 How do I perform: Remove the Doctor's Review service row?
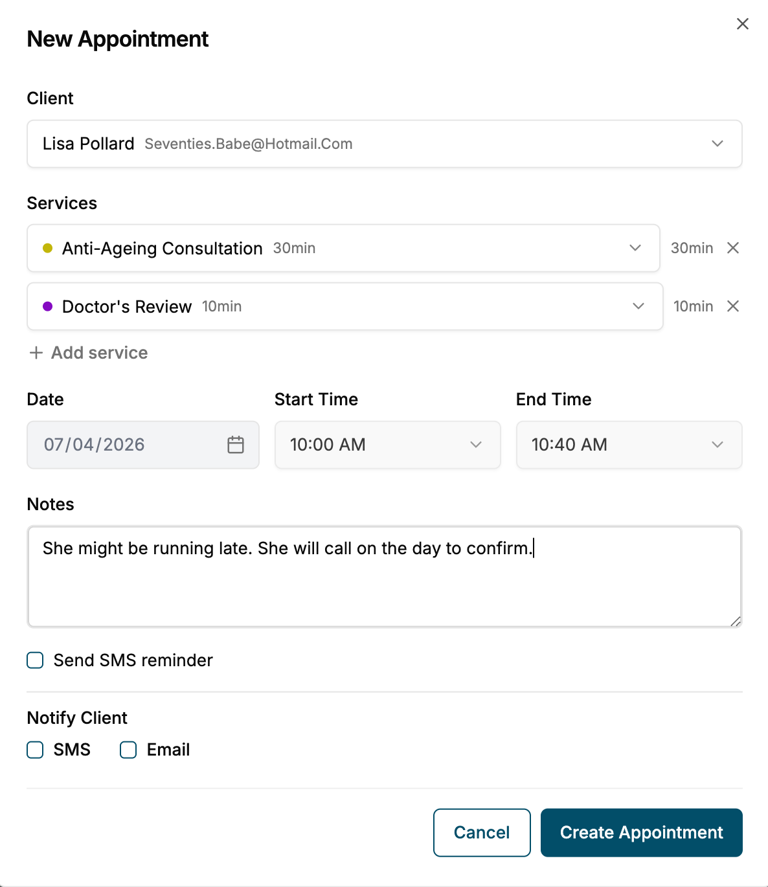733,306
